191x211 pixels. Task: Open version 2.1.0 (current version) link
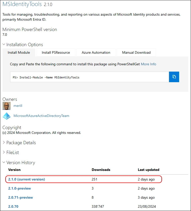tap(27, 179)
